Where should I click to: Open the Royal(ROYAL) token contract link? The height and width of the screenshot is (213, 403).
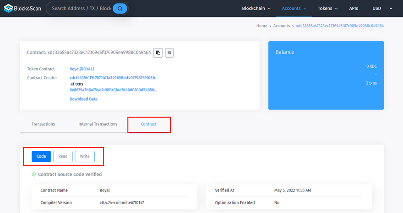point(82,69)
